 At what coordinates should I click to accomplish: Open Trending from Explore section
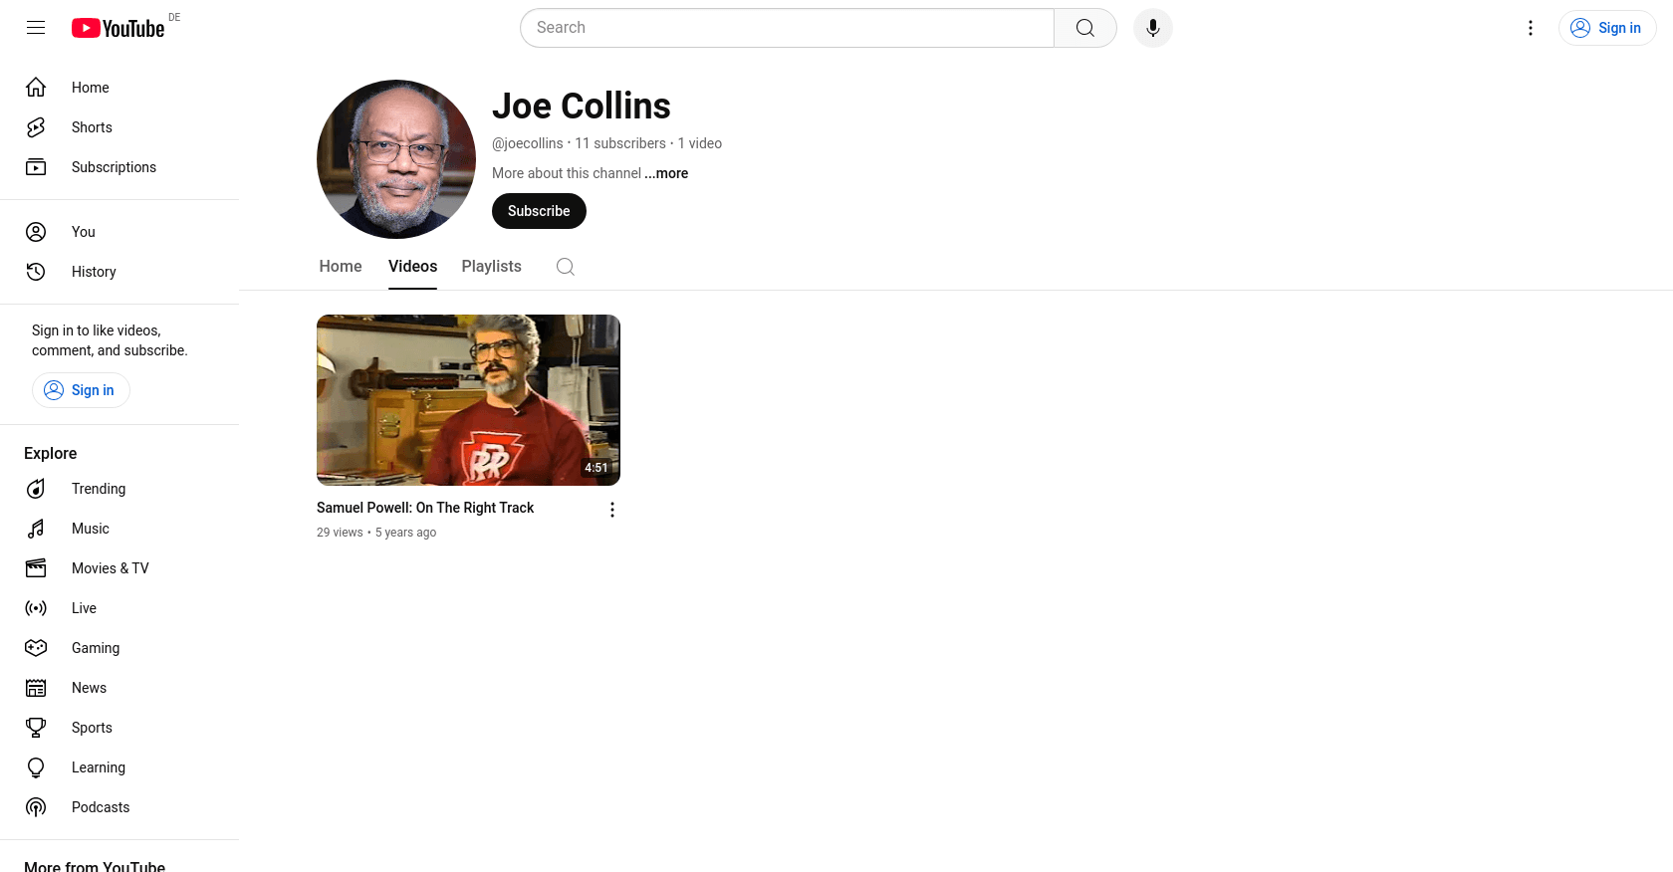coord(99,489)
